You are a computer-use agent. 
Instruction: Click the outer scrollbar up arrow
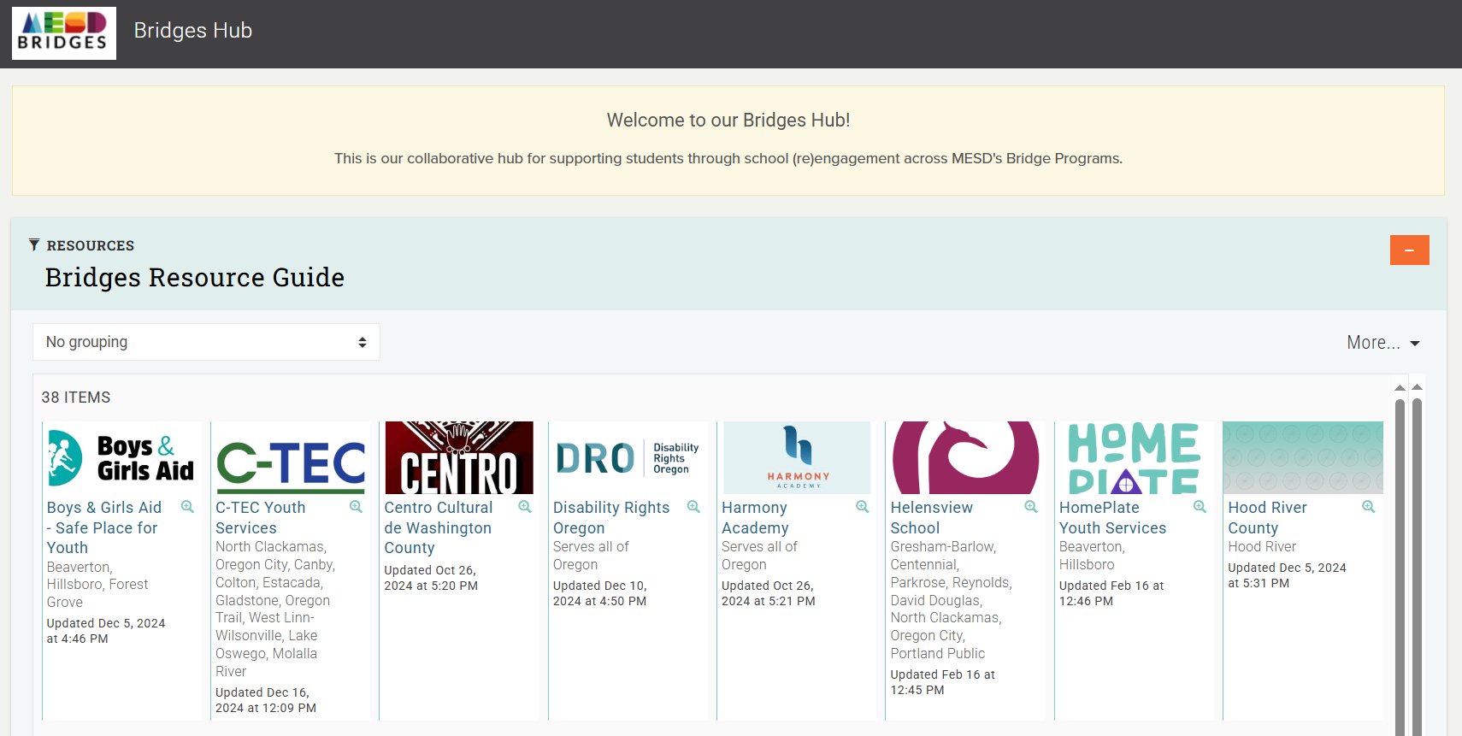(x=1417, y=388)
